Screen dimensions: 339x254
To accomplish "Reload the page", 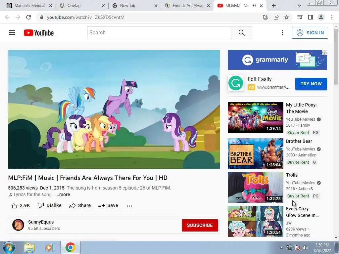I will [28, 17].
